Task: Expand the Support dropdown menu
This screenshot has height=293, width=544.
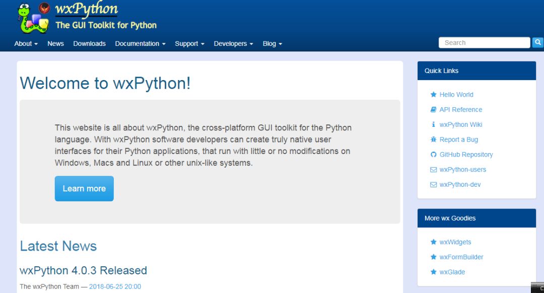Action: coord(189,44)
